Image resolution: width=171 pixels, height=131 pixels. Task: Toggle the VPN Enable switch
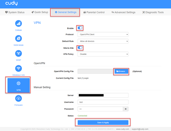pyautogui.click(x=80, y=28)
